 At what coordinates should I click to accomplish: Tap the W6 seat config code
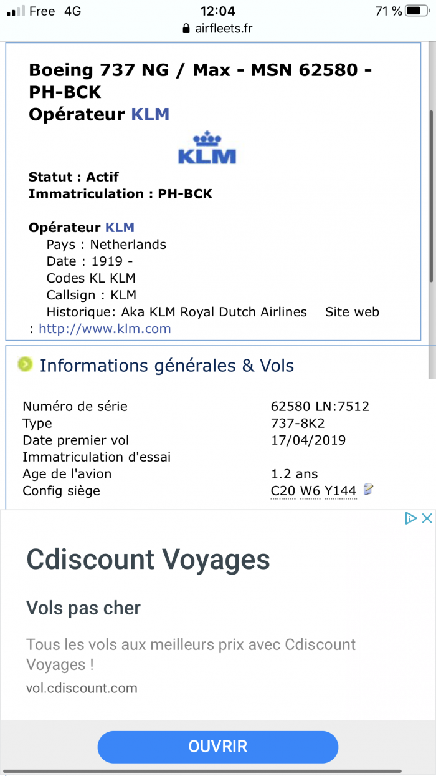click(310, 491)
